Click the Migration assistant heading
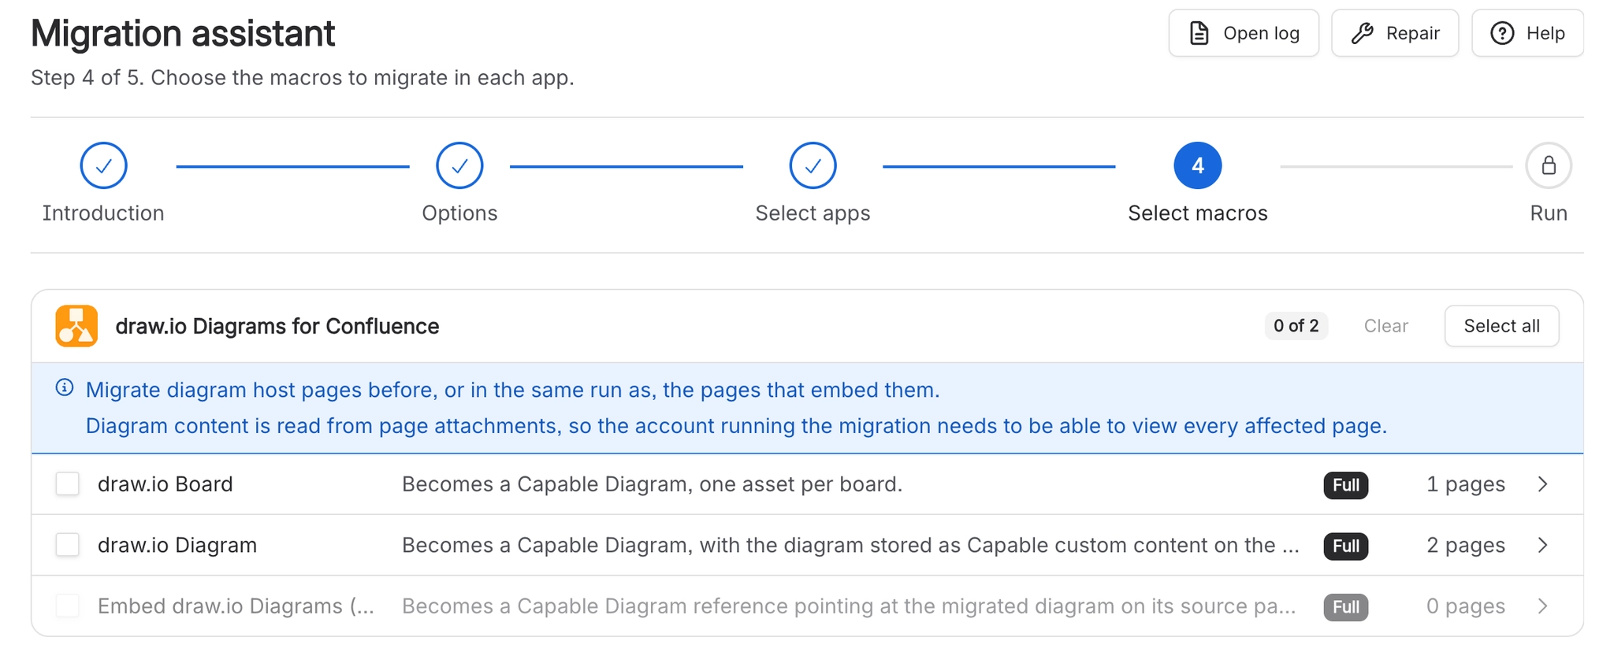 (183, 33)
